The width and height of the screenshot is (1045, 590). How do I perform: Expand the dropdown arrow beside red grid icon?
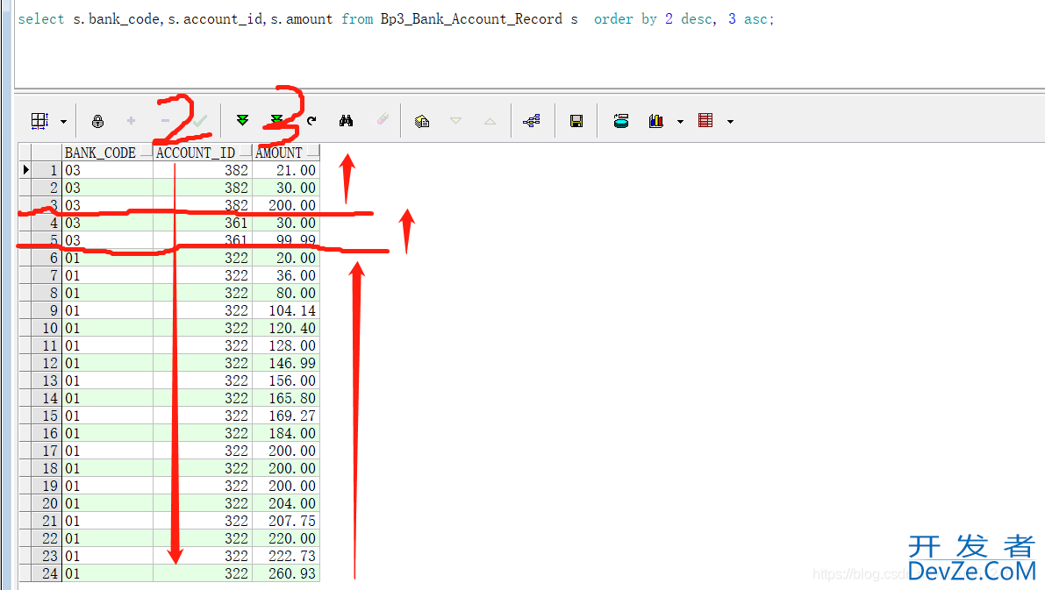click(730, 121)
